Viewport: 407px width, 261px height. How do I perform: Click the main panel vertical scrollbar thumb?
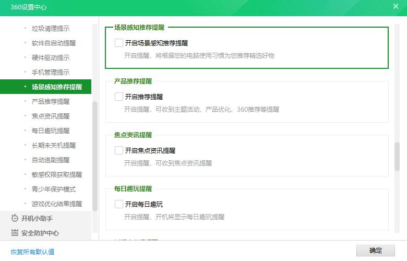[x=397, y=157]
